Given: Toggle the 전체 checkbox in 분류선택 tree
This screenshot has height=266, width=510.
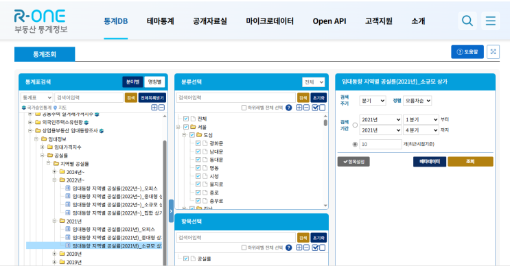Looking at the screenshot, I should point(186,119).
